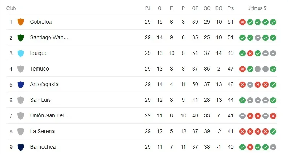Open the San Luis team link

pos(40,100)
